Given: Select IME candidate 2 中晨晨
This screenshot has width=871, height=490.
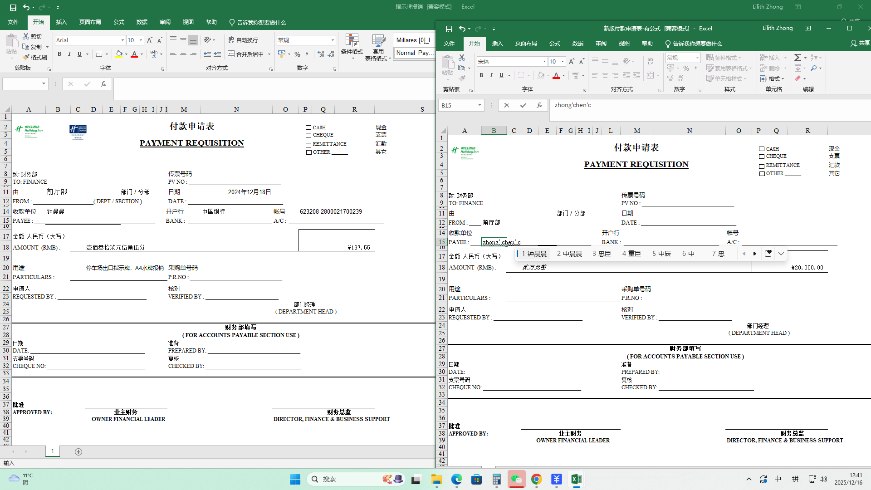Looking at the screenshot, I should [569, 254].
